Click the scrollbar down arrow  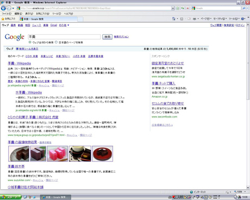pyautogui.click(x=248, y=187)
